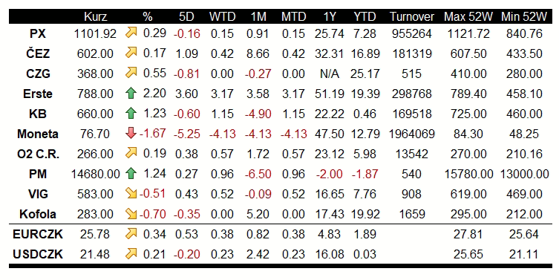Viewport: 559px width, 280px height.
Task: Click the red down arrow for Moneta
Action: (x=131, y=133)
